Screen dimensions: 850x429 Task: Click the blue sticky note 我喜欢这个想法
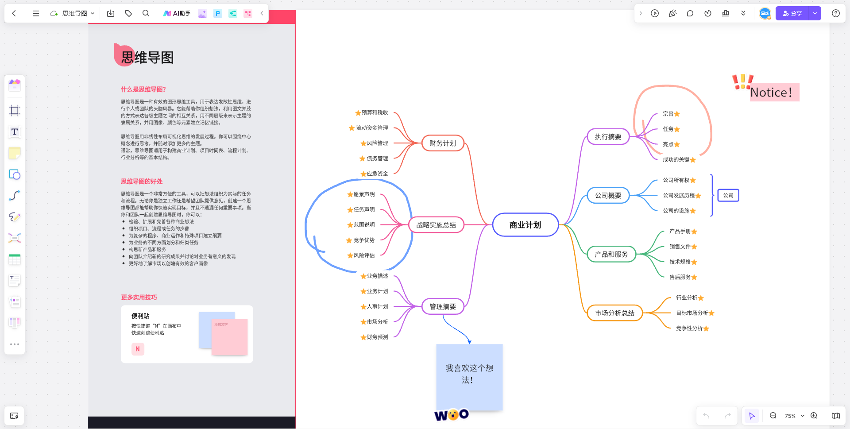coord(469,377)
